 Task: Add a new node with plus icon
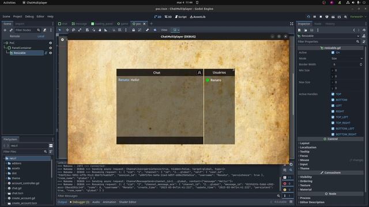pos(5,30)
